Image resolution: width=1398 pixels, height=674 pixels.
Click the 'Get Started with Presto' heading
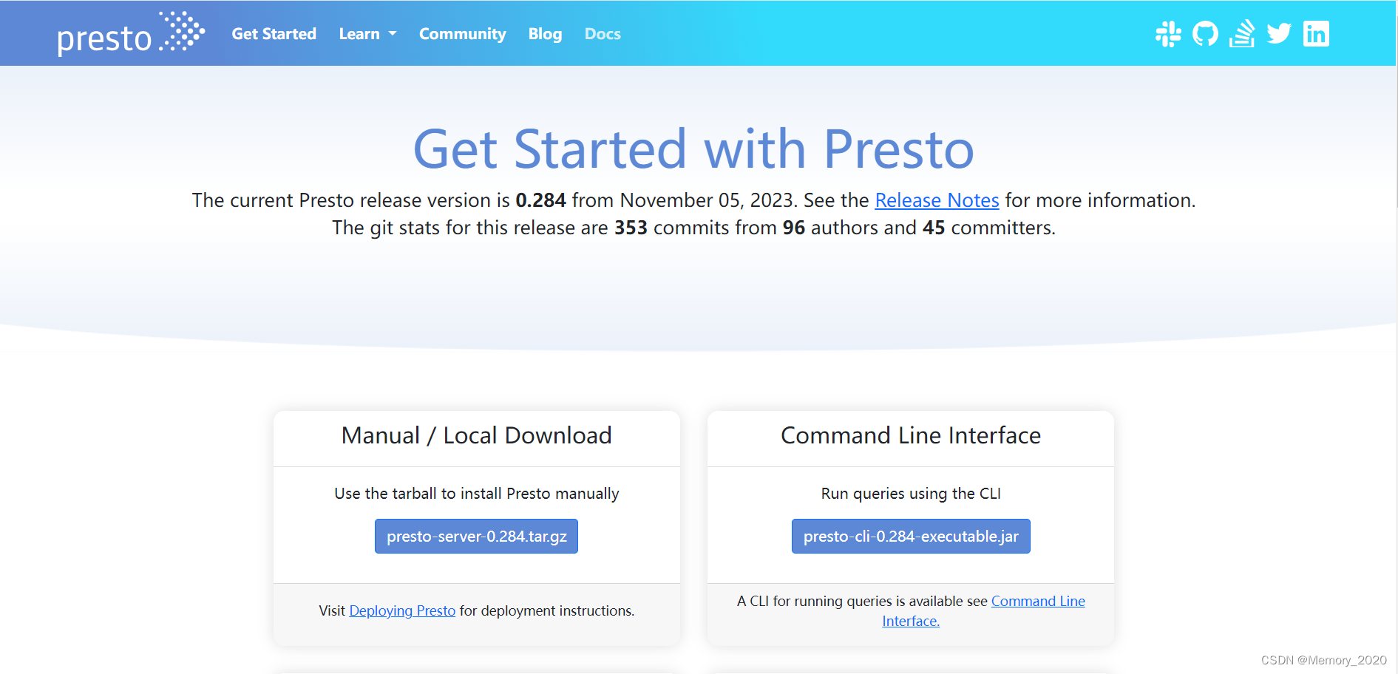693,149
